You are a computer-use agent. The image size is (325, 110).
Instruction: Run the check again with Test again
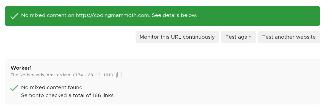click(238, 37)
